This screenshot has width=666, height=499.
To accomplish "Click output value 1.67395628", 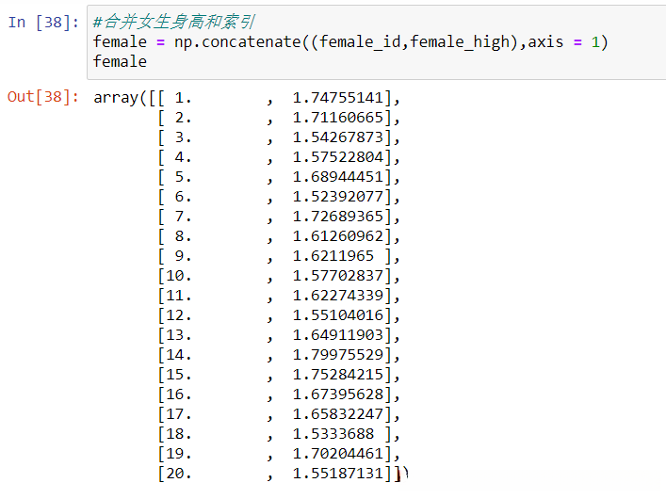I will [337, 394].
